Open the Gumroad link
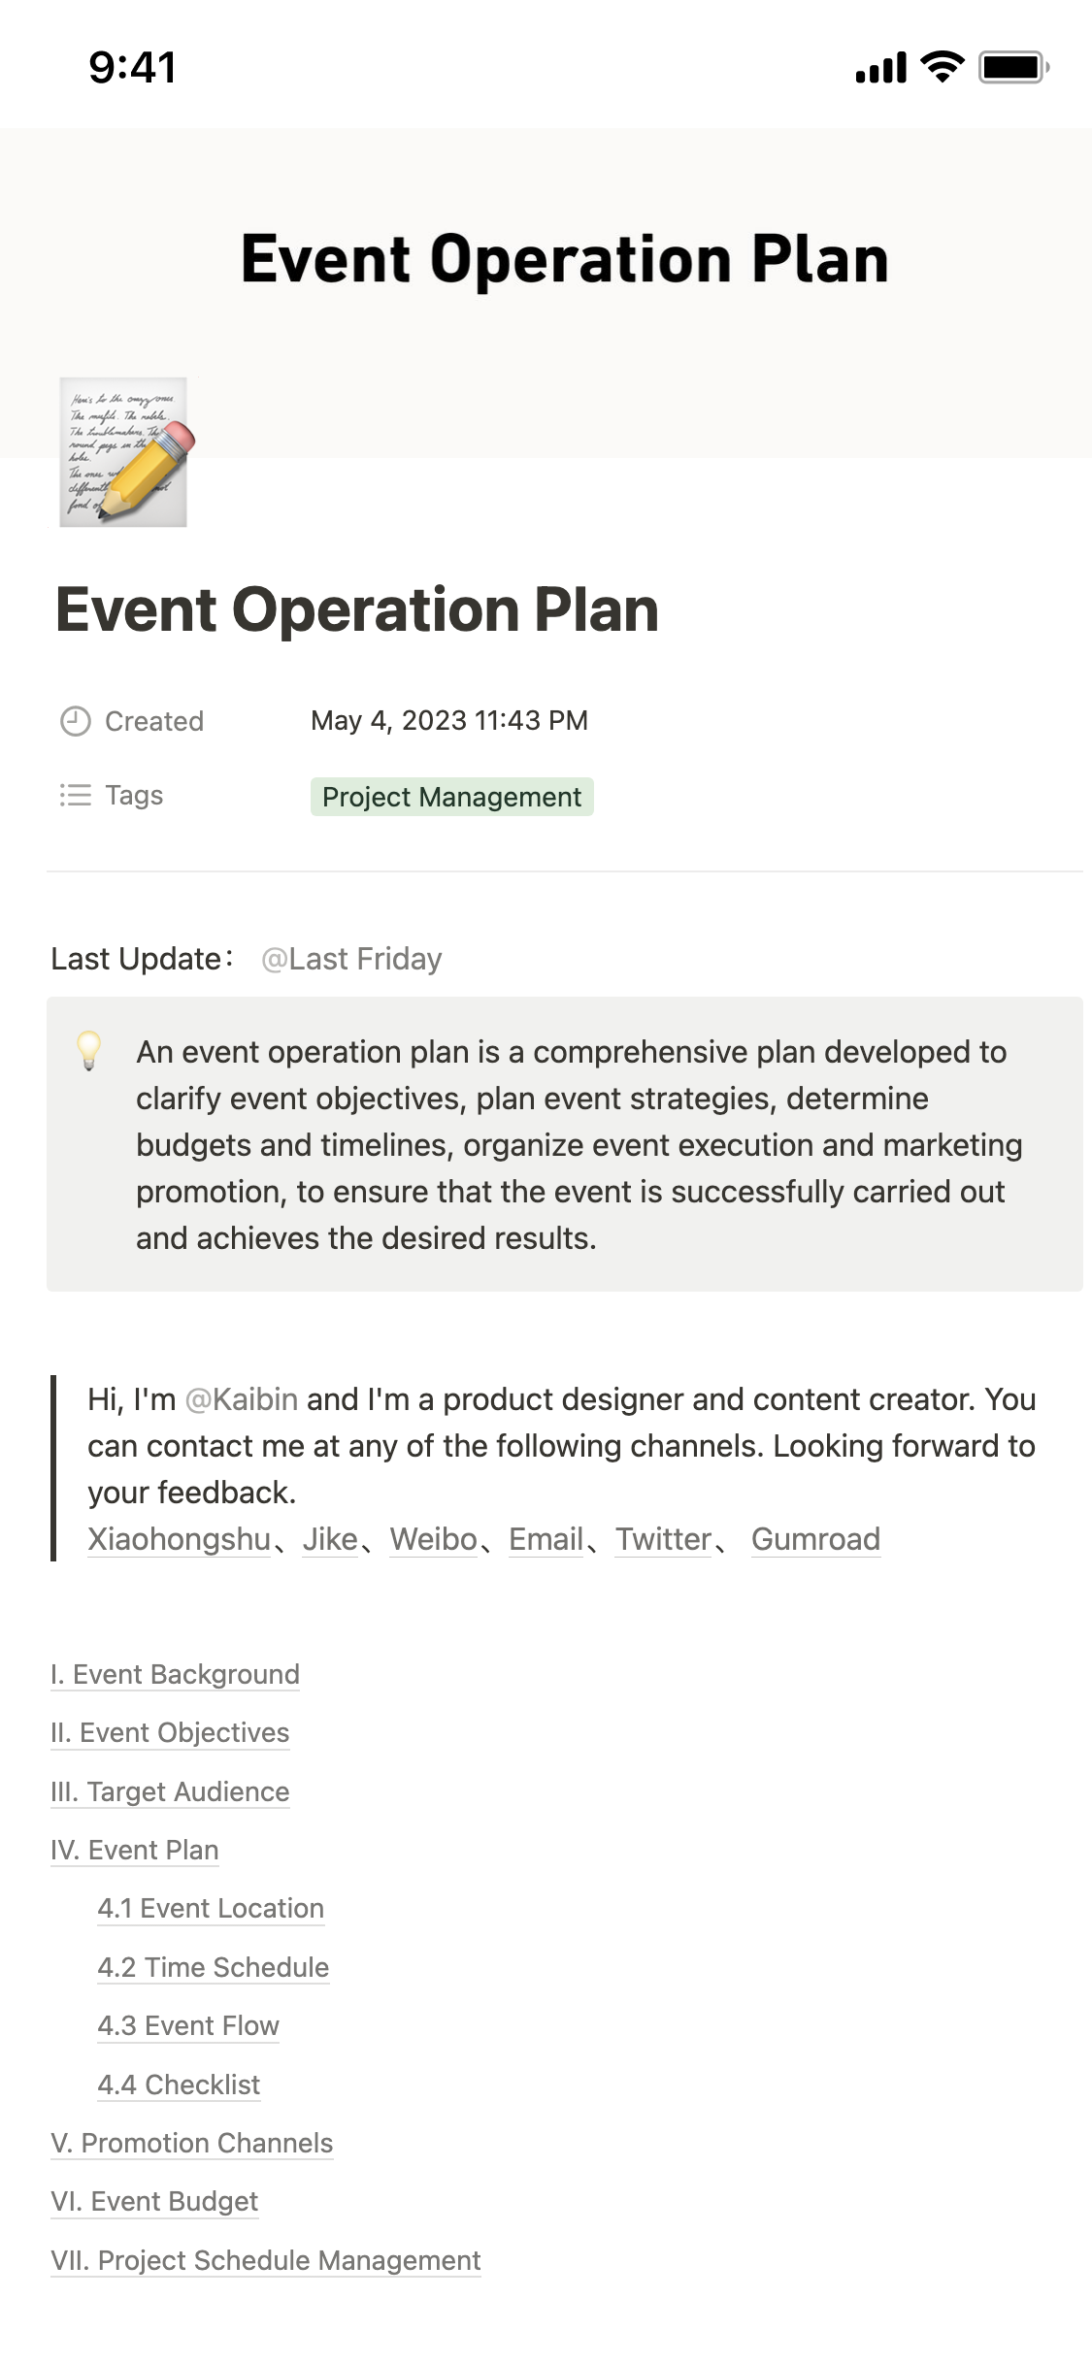 click(x=815, y=1539)
